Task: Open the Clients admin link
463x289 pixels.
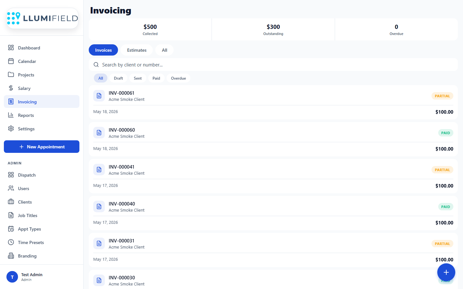Action: click(41, 202)
